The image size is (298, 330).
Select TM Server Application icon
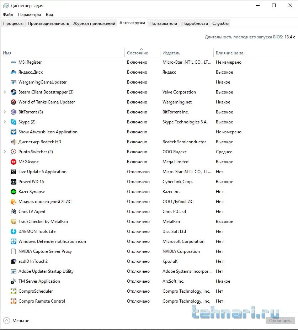14,281
